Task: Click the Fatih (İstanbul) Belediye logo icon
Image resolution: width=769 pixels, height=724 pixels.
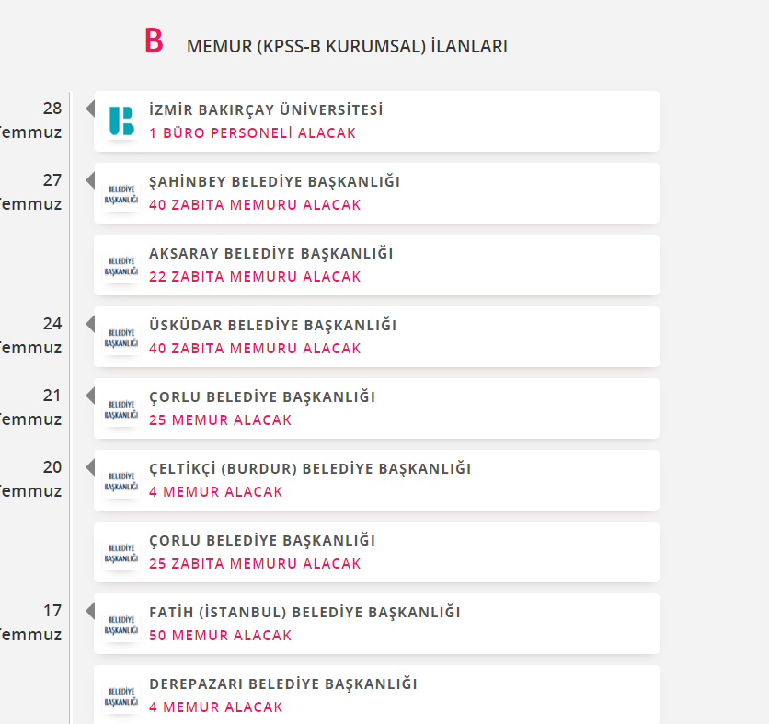Action: [x=121, y=625]
